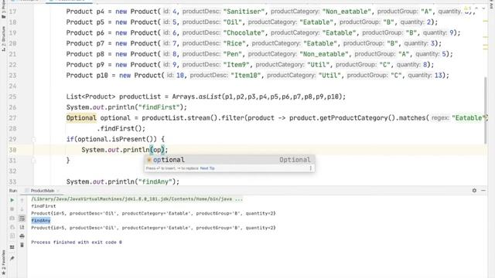
Task: Click highlighted 'Optional' type on line 27
Action: coord(81,118)
